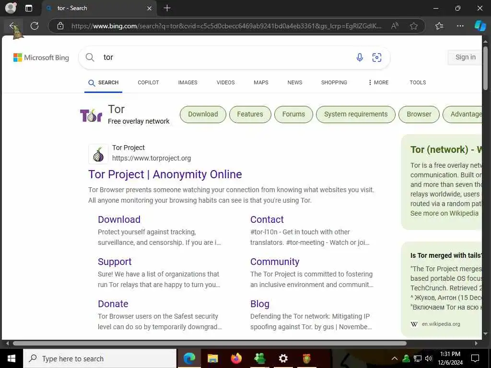Click the Forums filter chip
The image size is (491, 368).
click(293, 114)
